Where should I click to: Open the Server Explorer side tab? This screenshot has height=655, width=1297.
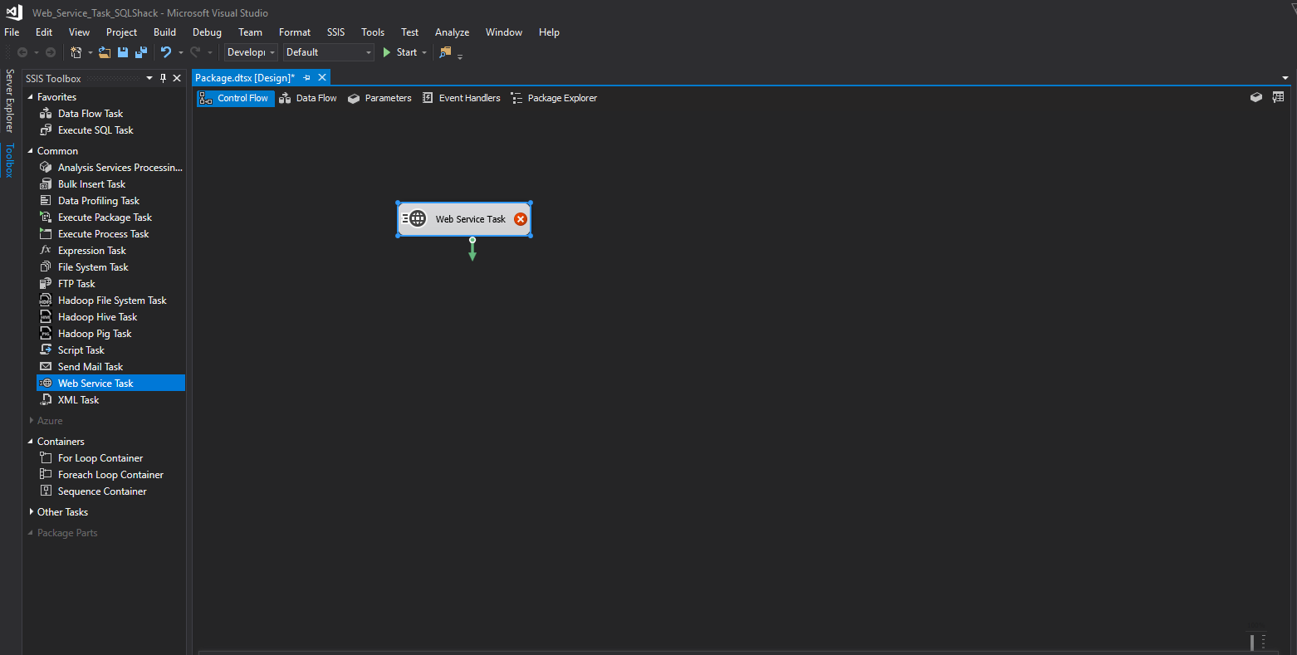(x=10, y=100)
